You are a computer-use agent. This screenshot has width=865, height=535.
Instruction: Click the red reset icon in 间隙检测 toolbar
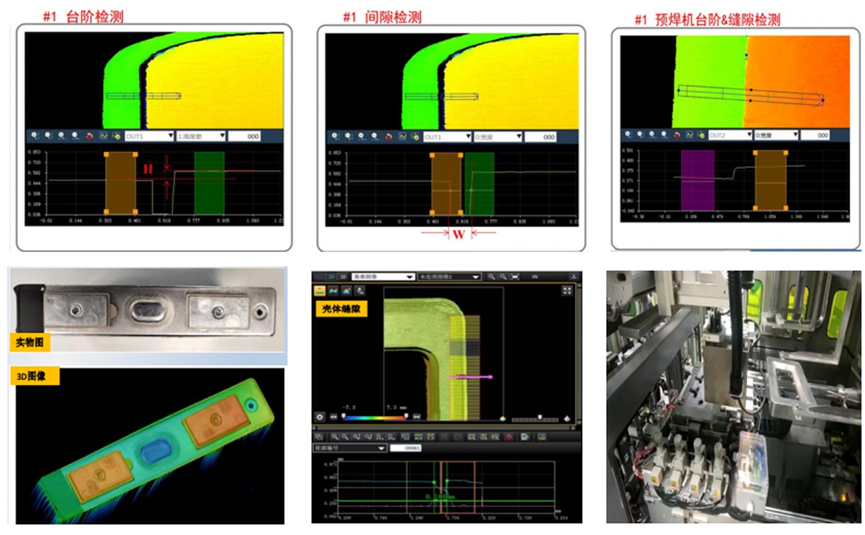coord(389,136)
